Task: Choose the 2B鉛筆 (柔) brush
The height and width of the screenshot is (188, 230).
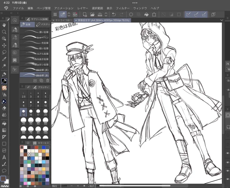Action: [x=34, y=70]
